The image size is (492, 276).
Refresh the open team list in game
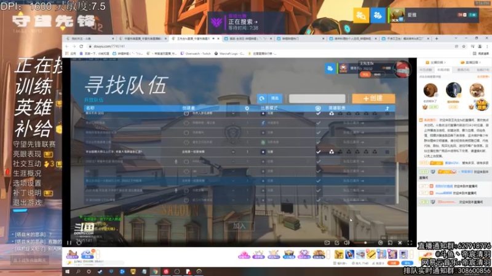click(x=262, y=98)
